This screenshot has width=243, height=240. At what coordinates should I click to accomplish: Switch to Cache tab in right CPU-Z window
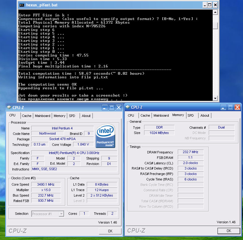[x=145, y=115]
